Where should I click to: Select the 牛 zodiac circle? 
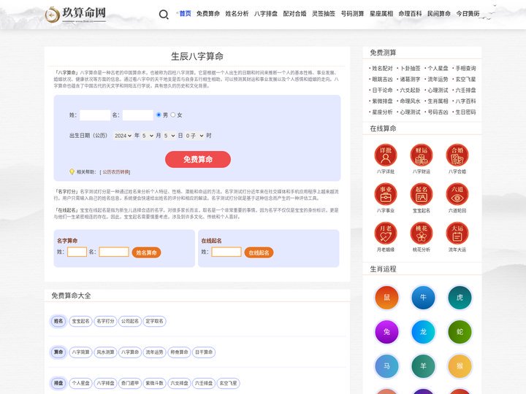tap(423, 298)
